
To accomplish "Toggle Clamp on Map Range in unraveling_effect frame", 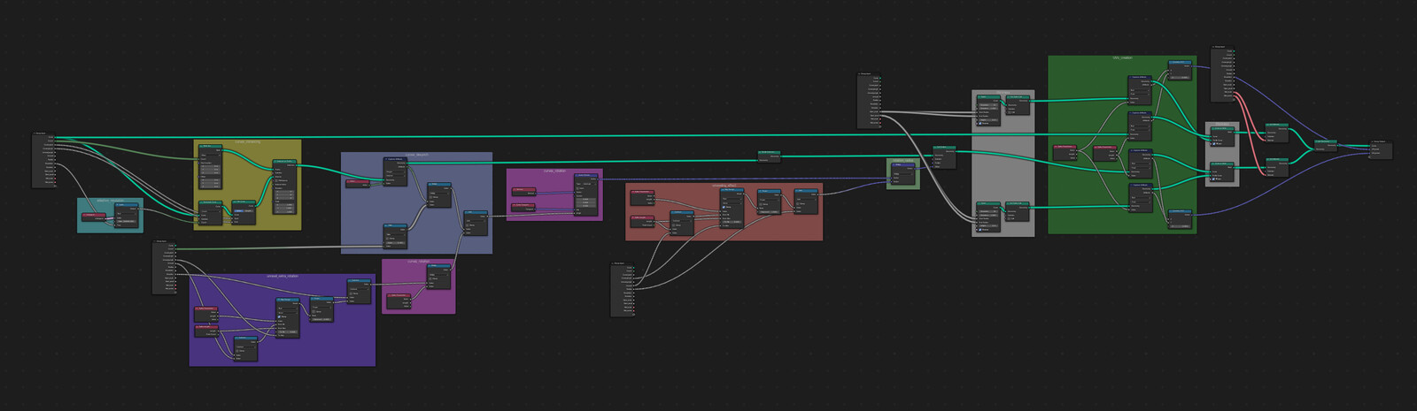I will pyautogui.click(x=725, y=206).
